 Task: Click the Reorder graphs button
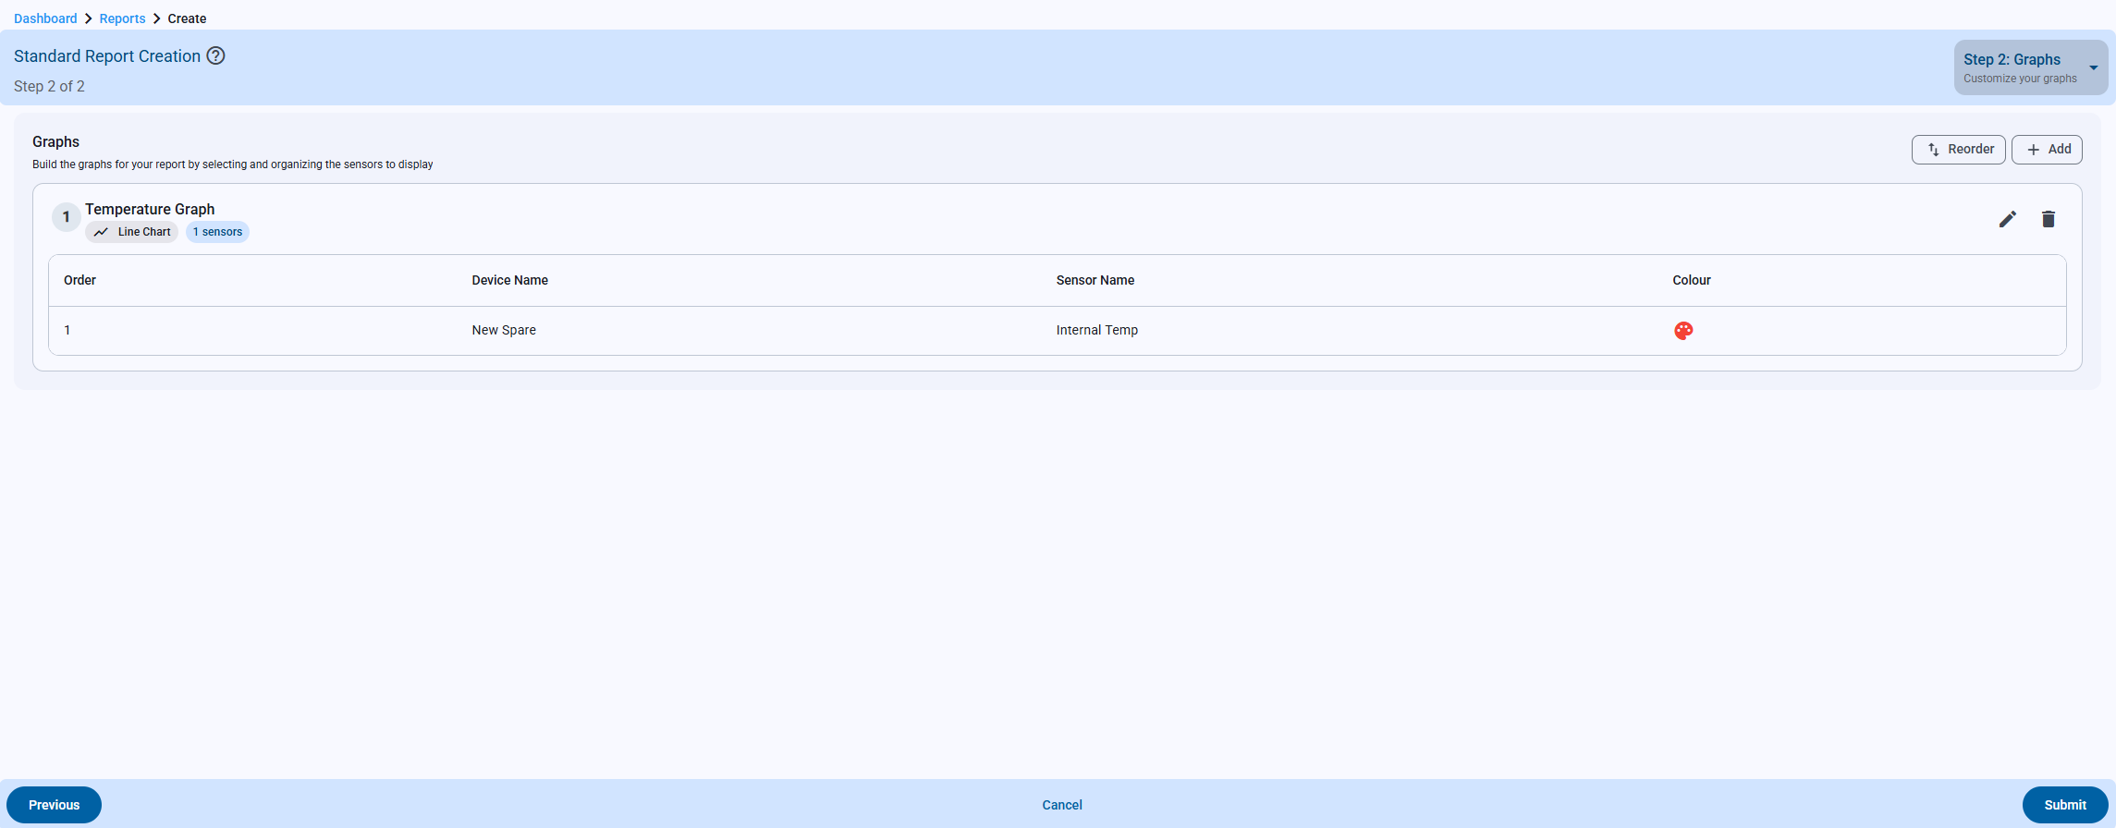pyautogui.click(x=1958, y=150)
